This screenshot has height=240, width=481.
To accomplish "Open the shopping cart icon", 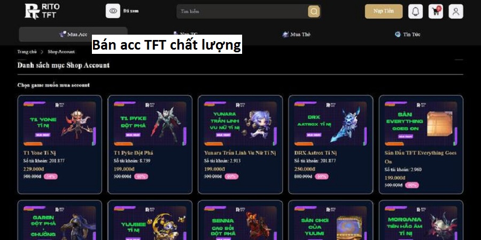I will (436, 11).
